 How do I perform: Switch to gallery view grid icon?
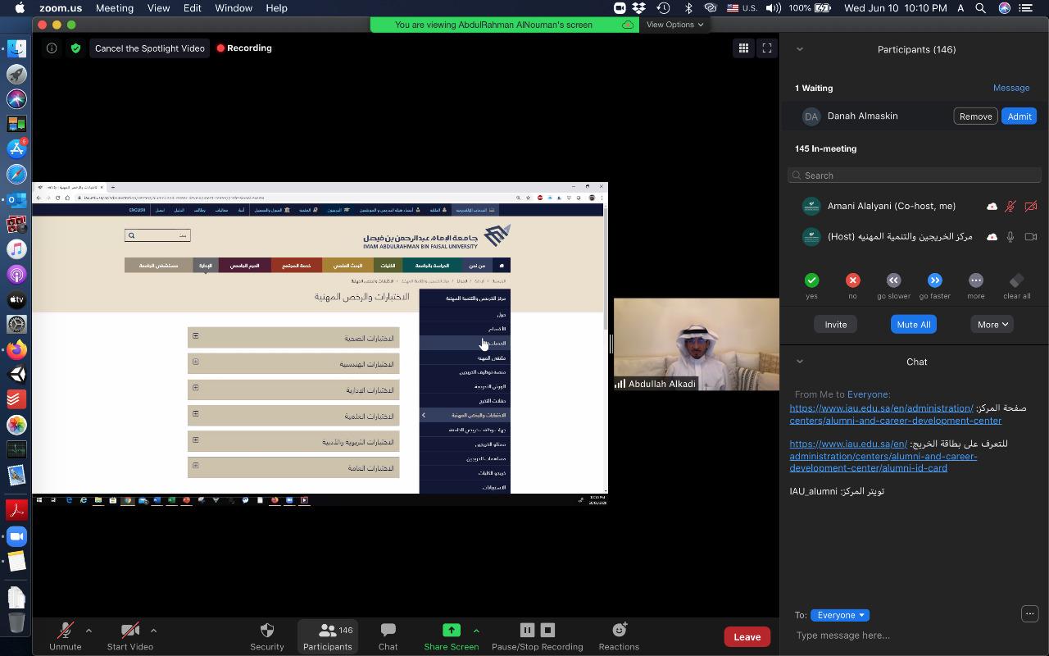tap(743, 48)
